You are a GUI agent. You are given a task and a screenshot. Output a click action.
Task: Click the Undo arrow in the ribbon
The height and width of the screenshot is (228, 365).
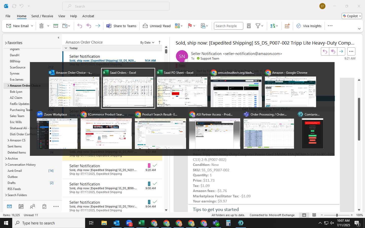[80, 26]
